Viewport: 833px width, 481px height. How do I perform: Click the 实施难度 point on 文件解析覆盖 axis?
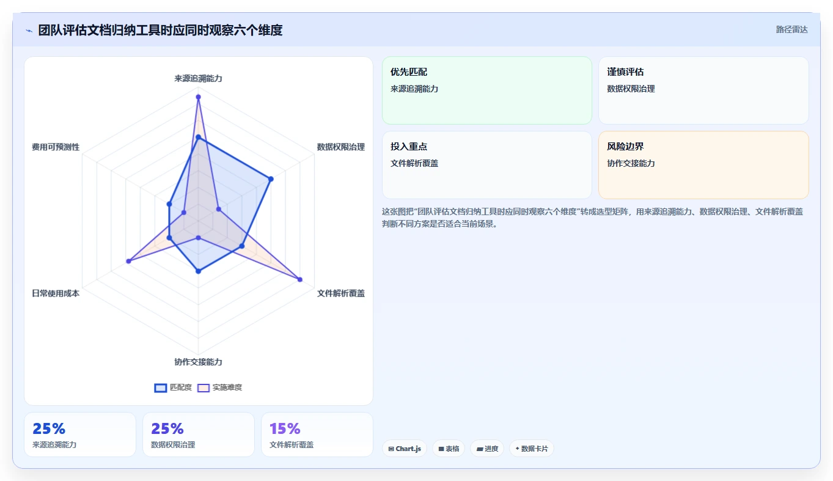point(300,279)
